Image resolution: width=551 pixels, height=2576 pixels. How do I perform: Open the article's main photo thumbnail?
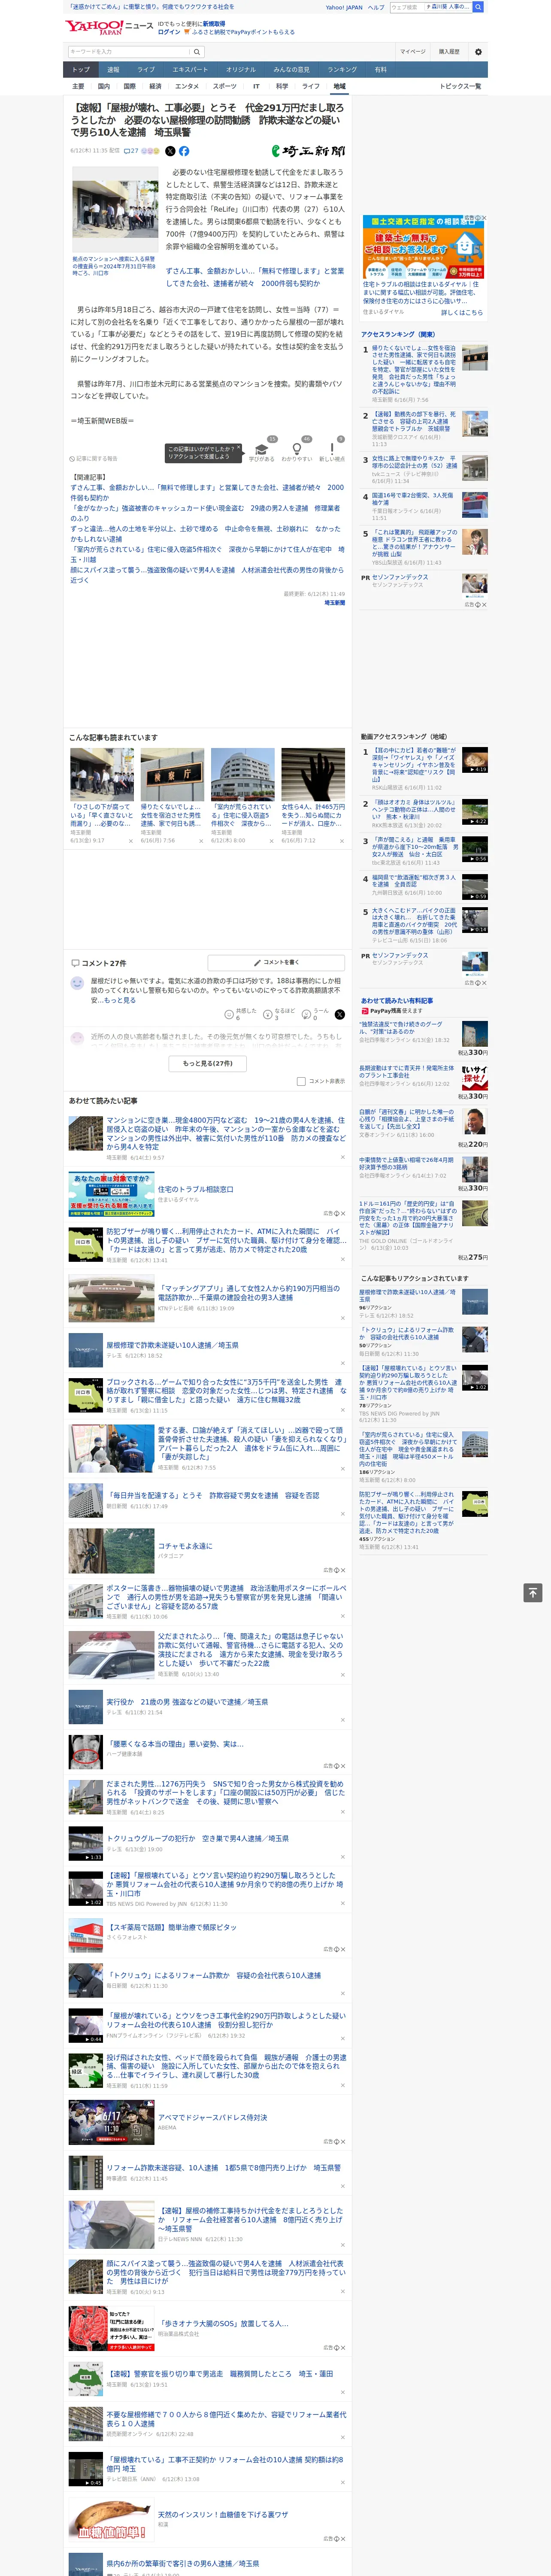(x=115, y=209)
